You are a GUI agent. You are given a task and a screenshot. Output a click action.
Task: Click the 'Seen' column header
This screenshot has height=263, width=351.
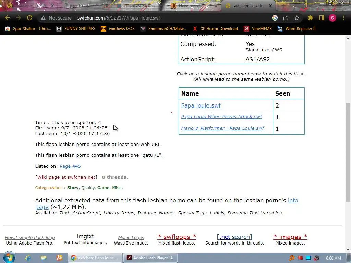pos(282,93)
